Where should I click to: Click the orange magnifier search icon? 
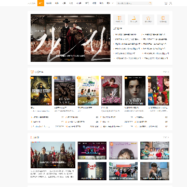coord(150,3)
